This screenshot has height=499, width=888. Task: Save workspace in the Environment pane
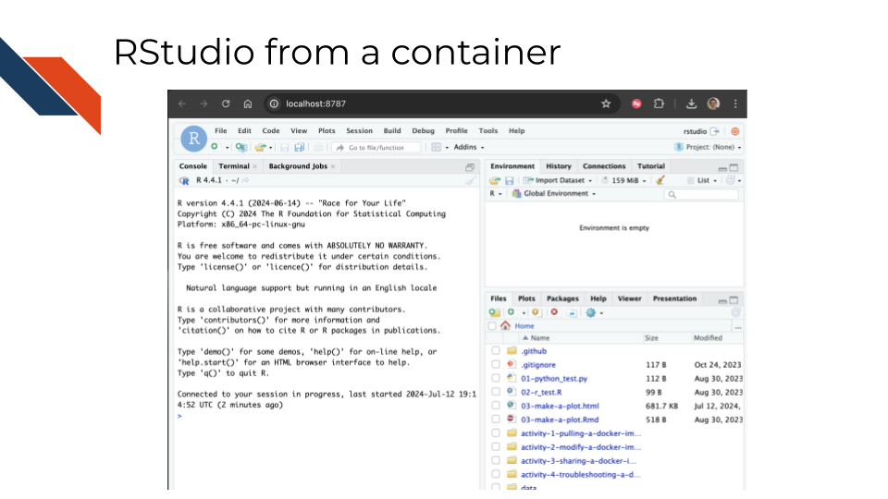[509, 180]
